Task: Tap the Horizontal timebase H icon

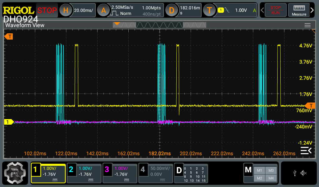Action: [65, 11]
